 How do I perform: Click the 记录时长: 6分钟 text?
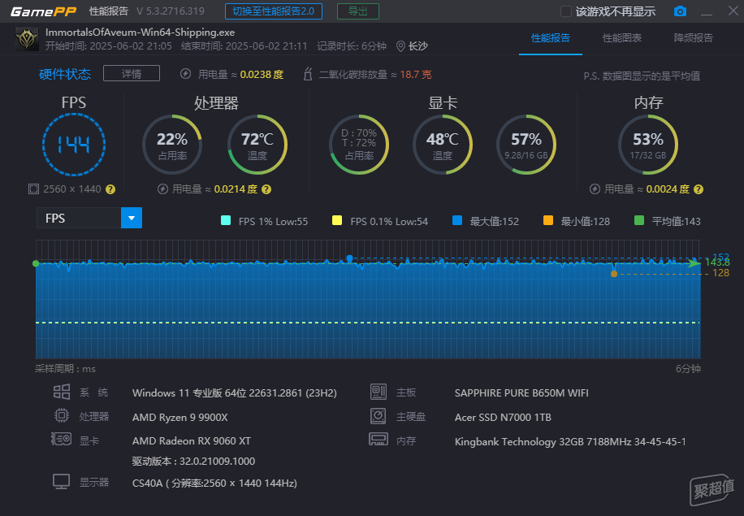pos(352,46)
